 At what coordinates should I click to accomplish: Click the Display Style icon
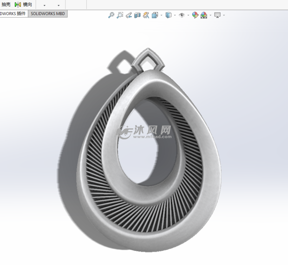coord(168,15)
